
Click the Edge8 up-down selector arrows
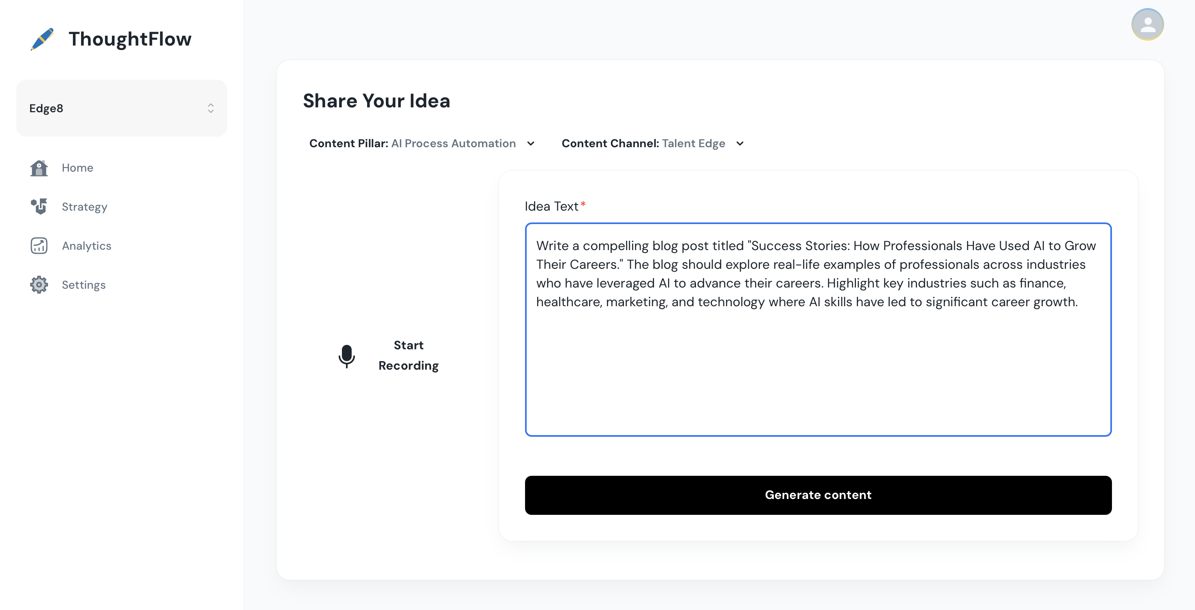pyautogui.click(x=210, y=109)
